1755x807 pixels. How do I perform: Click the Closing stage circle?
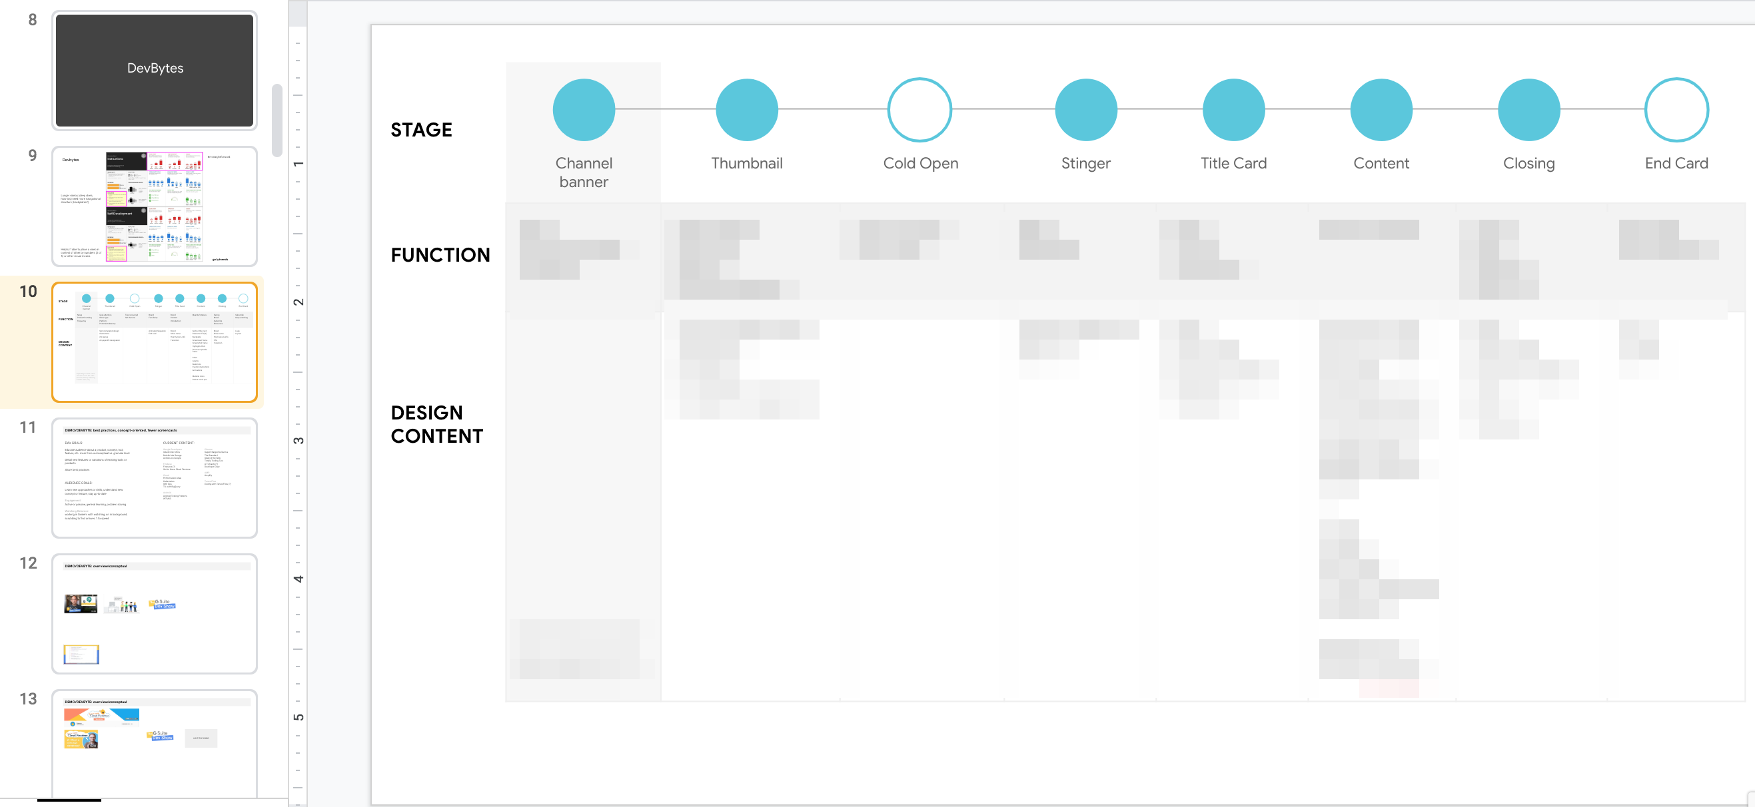[1528, 110]
